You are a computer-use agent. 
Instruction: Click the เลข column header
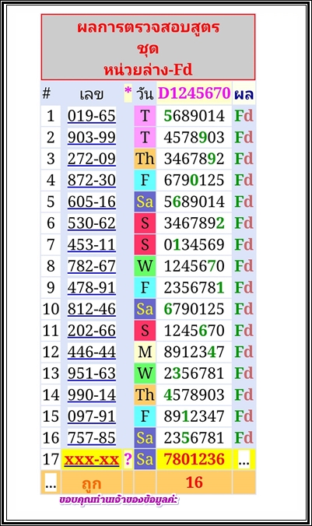click(92, 94)
